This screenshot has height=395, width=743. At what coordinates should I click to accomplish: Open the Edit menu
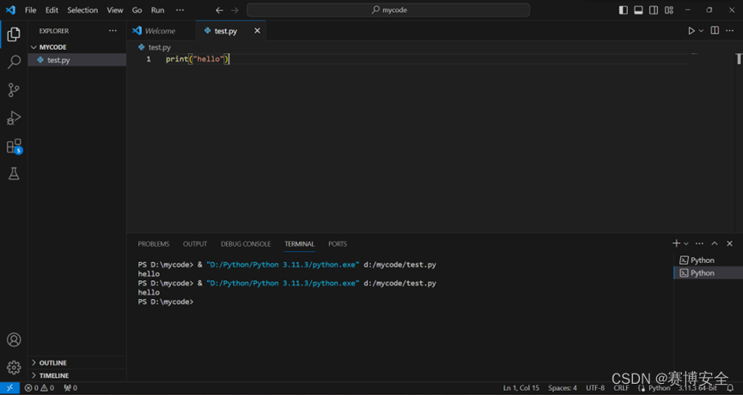52,10
